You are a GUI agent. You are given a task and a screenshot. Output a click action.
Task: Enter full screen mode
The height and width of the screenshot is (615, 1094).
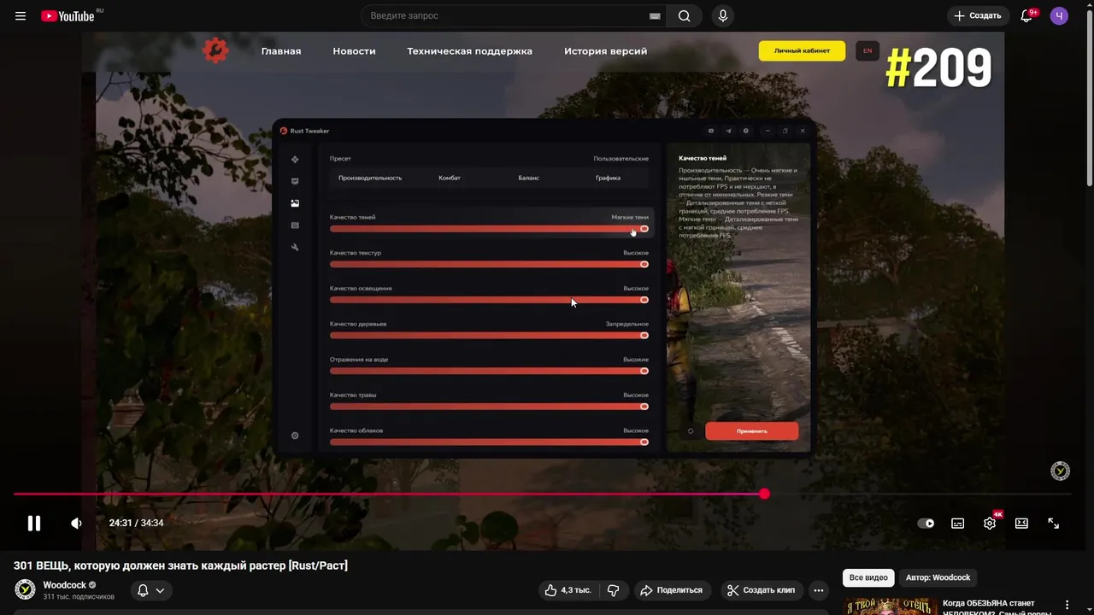pyautogui.click(x=1054, y=523)
